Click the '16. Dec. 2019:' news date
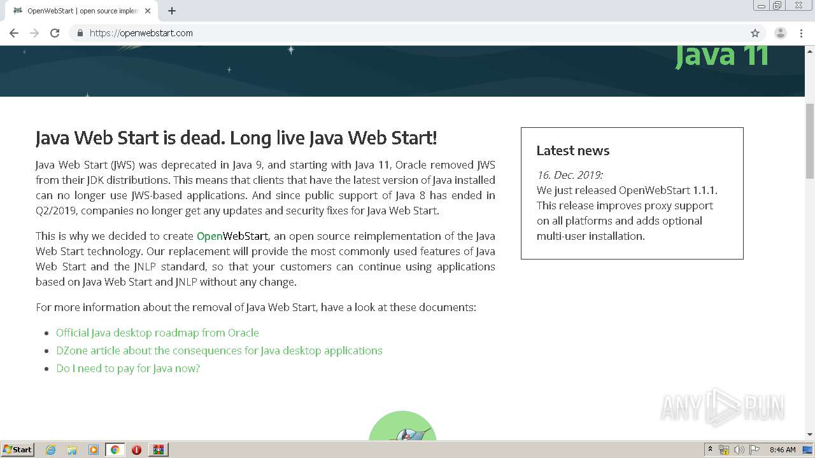This screenshot has height=458, width=815. click(x=569, y=175)
